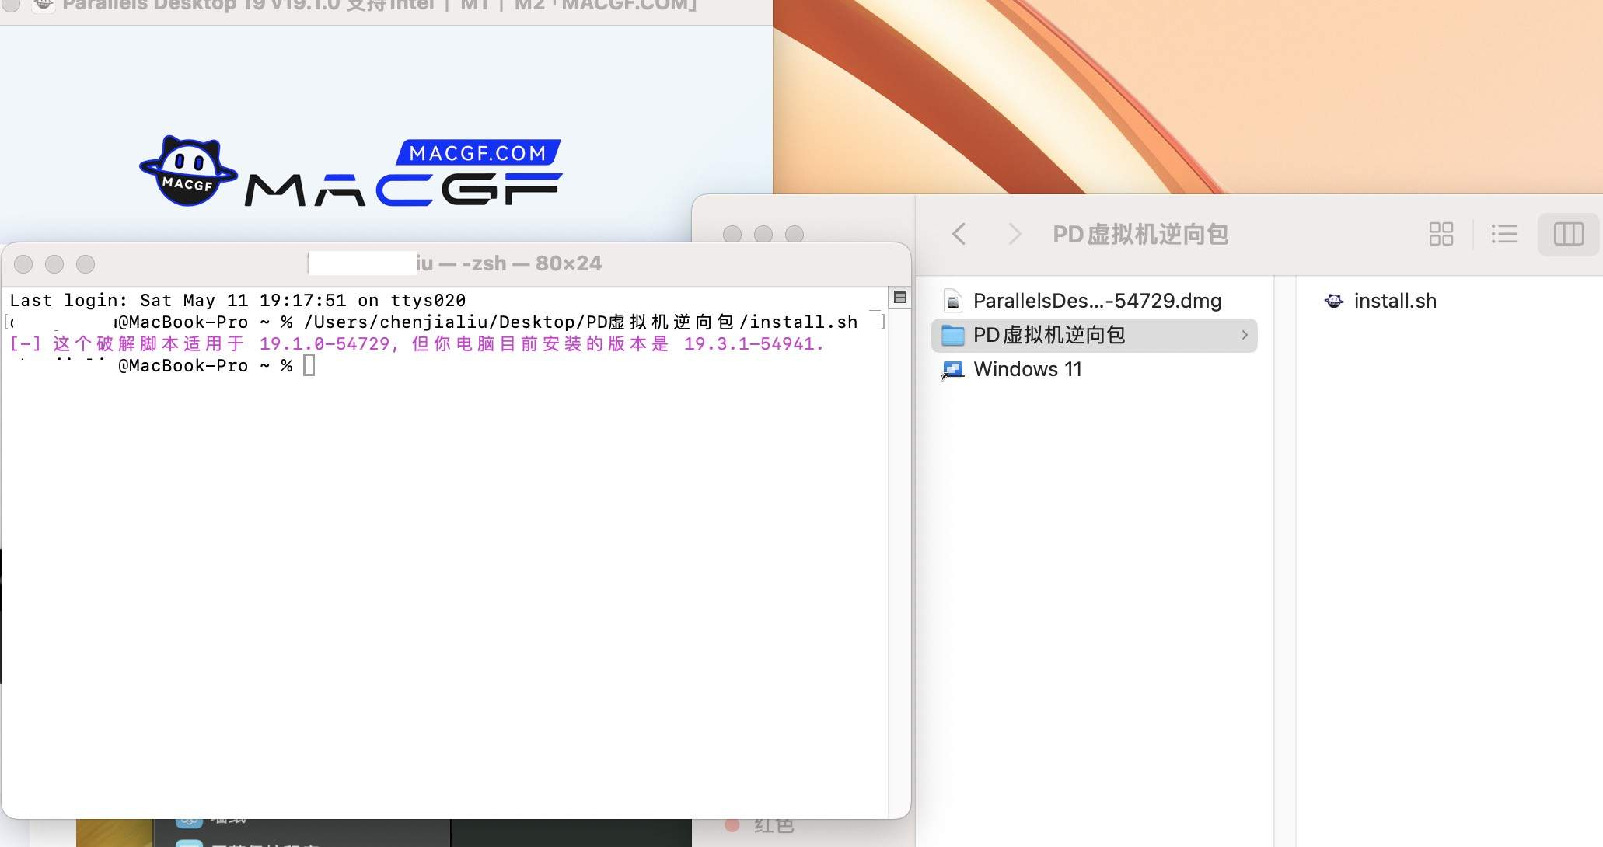Click the PD虚拟机逆向包 window title
The width and height of the screenshot is (1603, 847).
click(x=1140, y=234)
